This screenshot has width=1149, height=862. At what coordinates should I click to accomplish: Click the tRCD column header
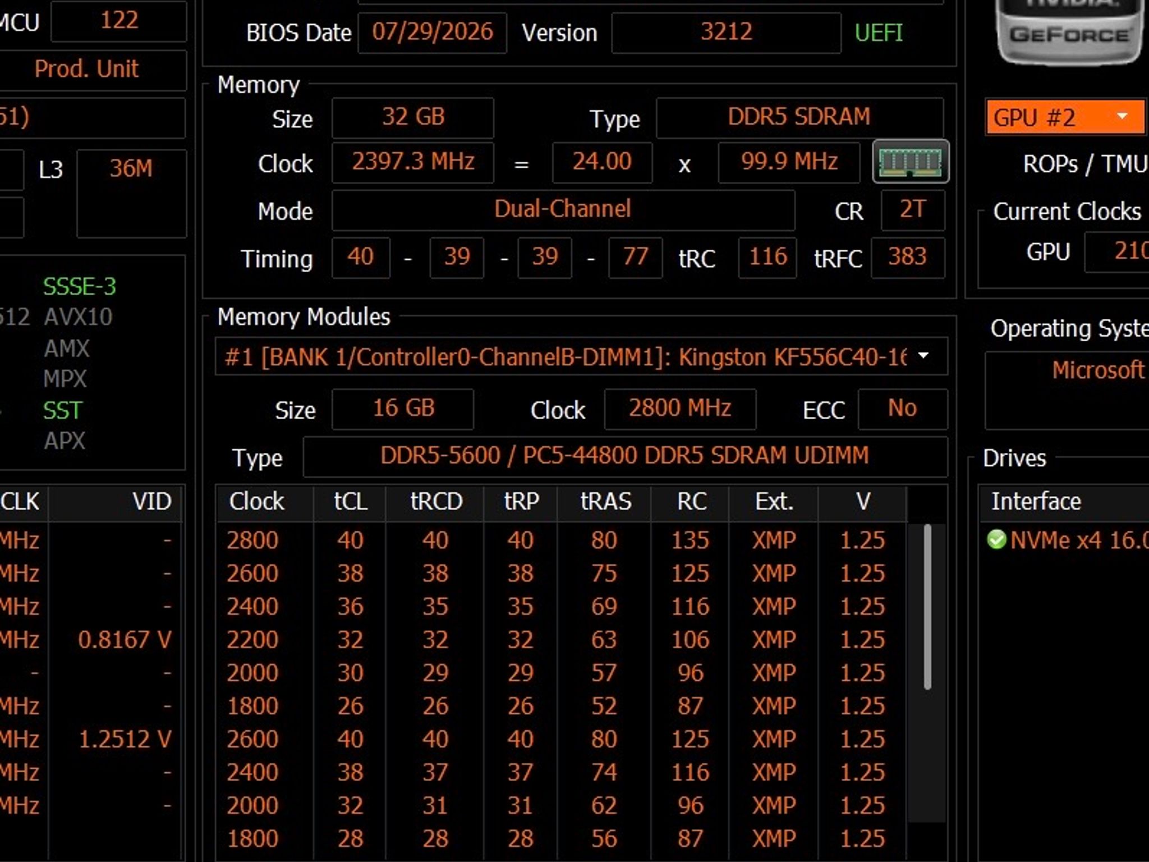click(436, 501)
